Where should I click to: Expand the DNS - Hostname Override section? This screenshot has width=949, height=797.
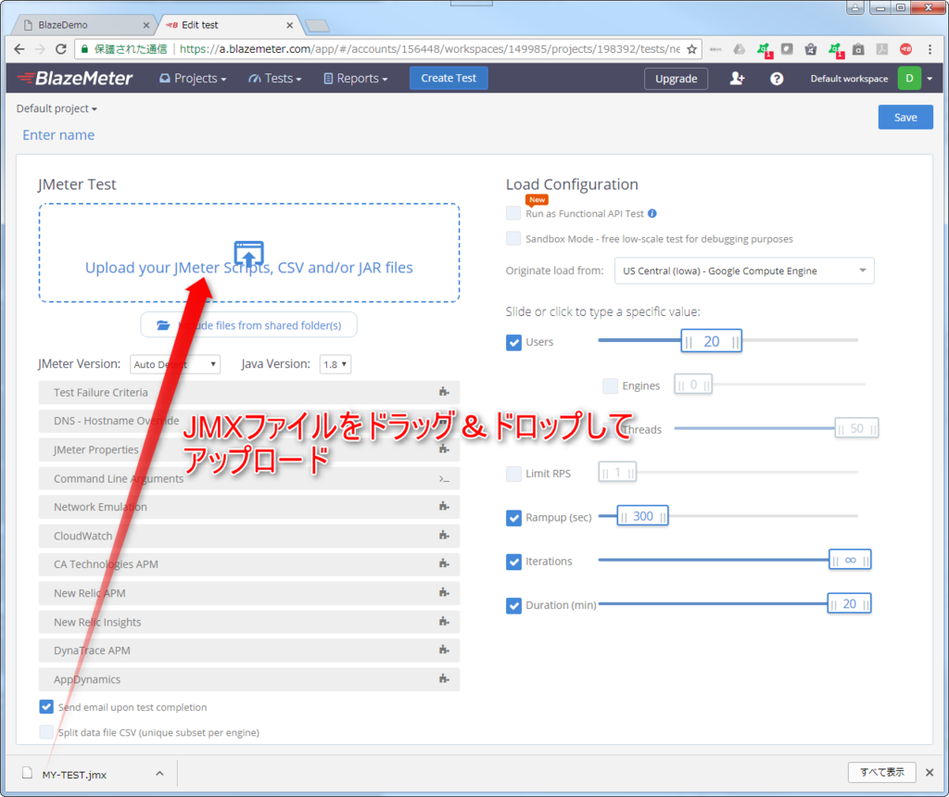click(248, 421)
